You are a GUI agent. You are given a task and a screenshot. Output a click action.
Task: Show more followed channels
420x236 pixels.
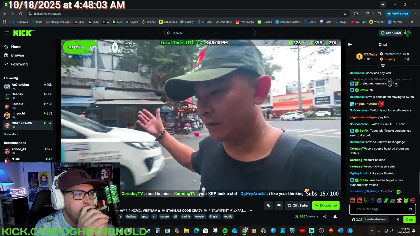coord(11,134)
